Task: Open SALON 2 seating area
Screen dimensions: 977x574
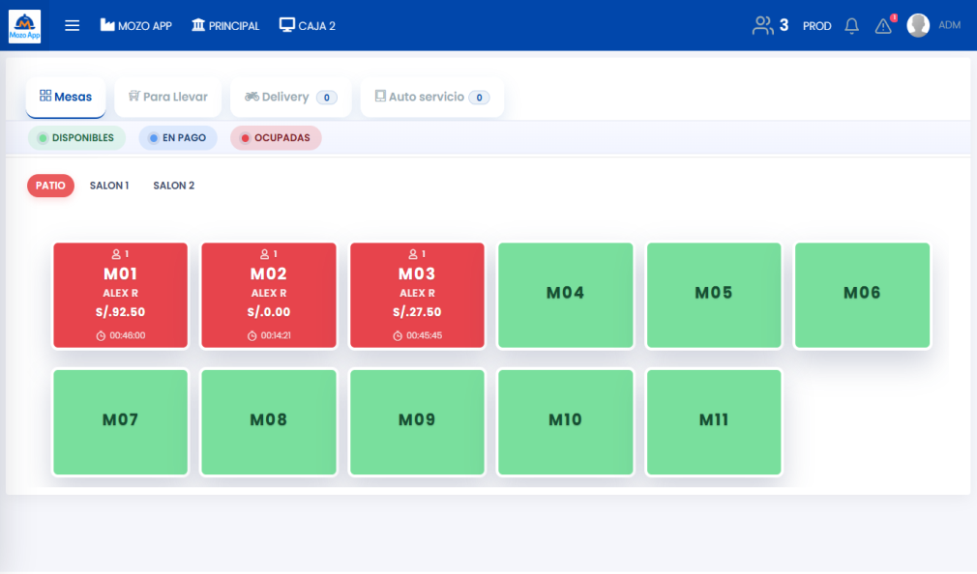Action: click(x=174, y=186)
